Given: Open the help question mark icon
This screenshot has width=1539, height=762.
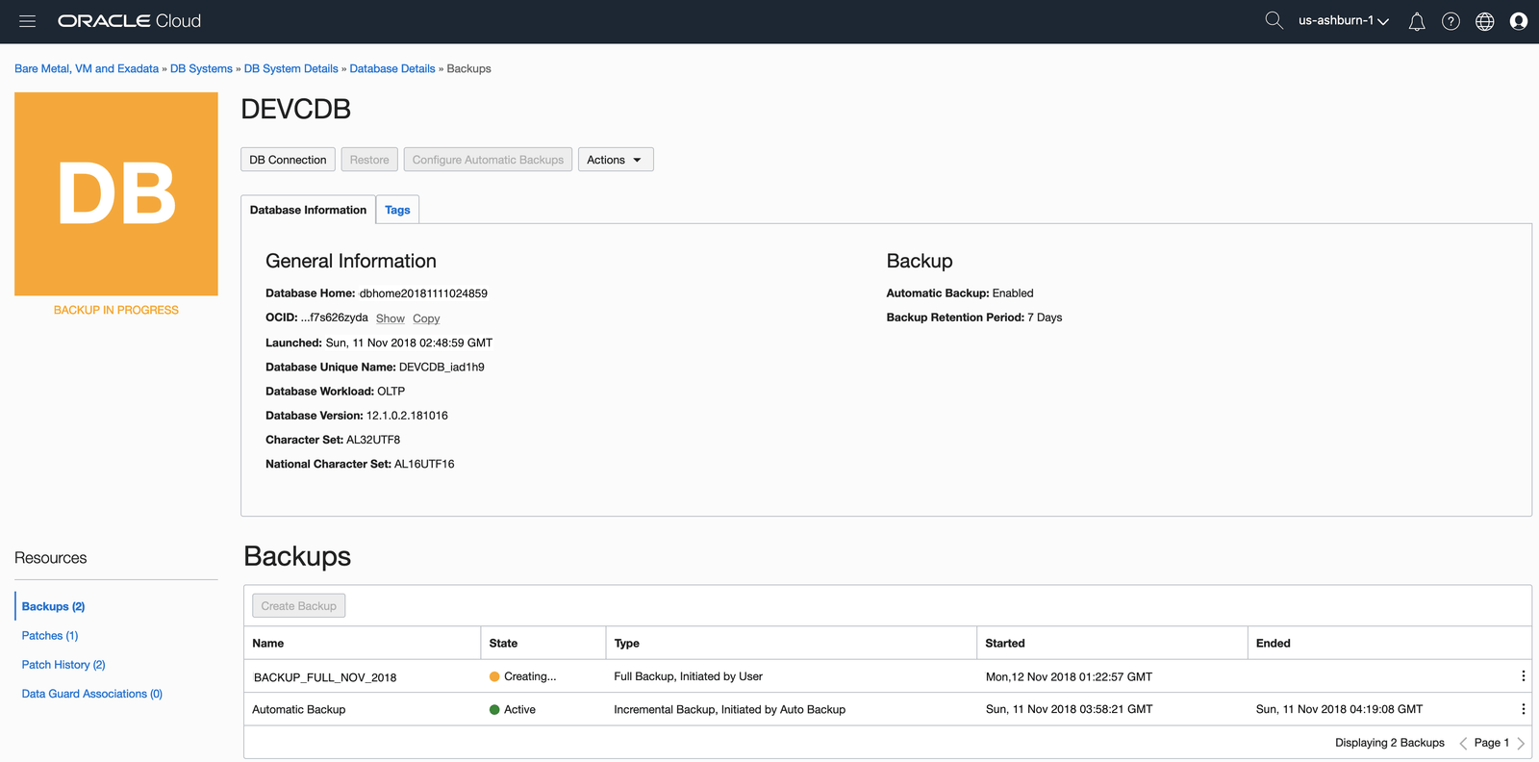Looking at the screenshot, I should tap(1451, 21).
